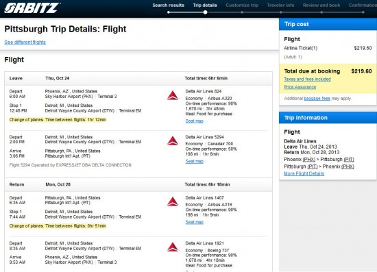Go to Search results step
The height and width of the screenshot is (272, 377).
(x=169, y=5)
